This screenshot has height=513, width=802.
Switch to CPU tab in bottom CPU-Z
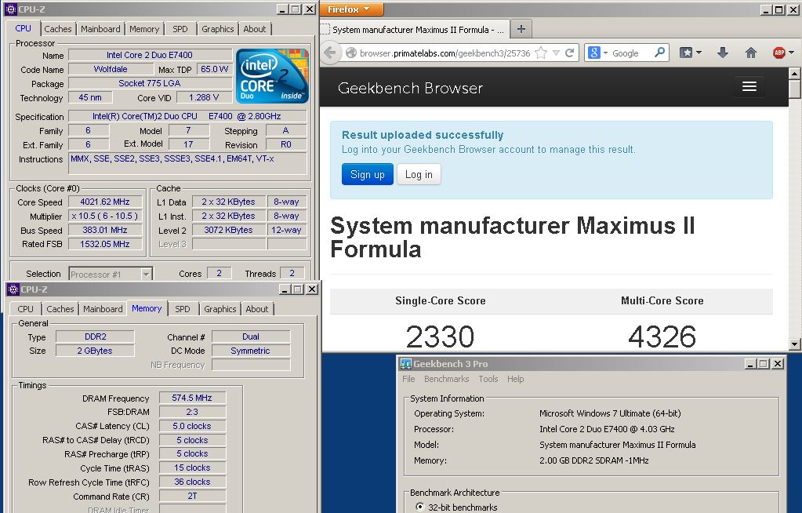(x=25, y=309)
